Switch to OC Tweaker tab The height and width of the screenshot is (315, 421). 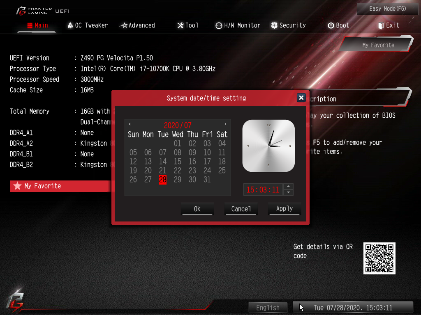click(88, 25)
